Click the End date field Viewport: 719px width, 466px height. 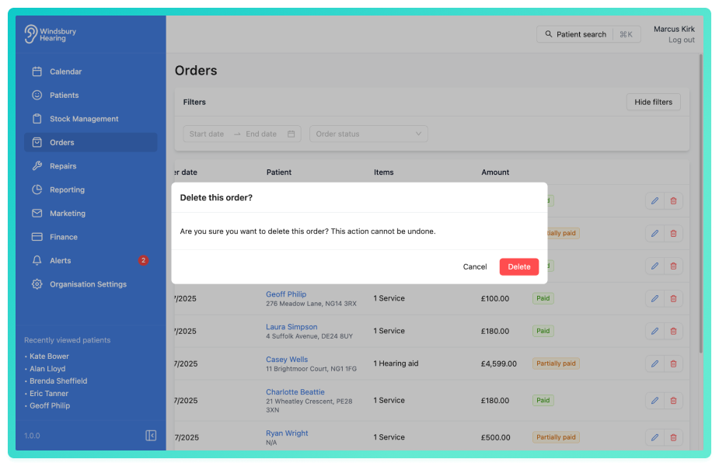point(261,134)
